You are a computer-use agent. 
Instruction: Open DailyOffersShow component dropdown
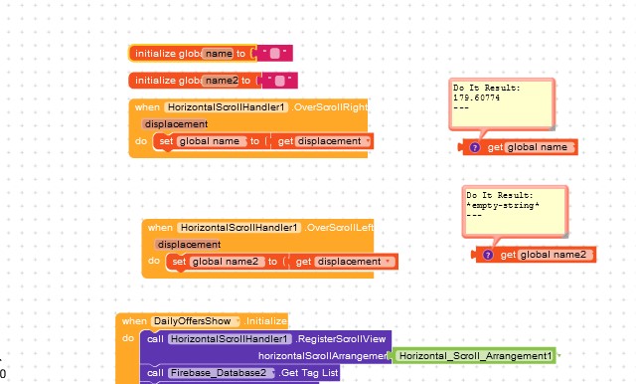(x=238, y=321)
